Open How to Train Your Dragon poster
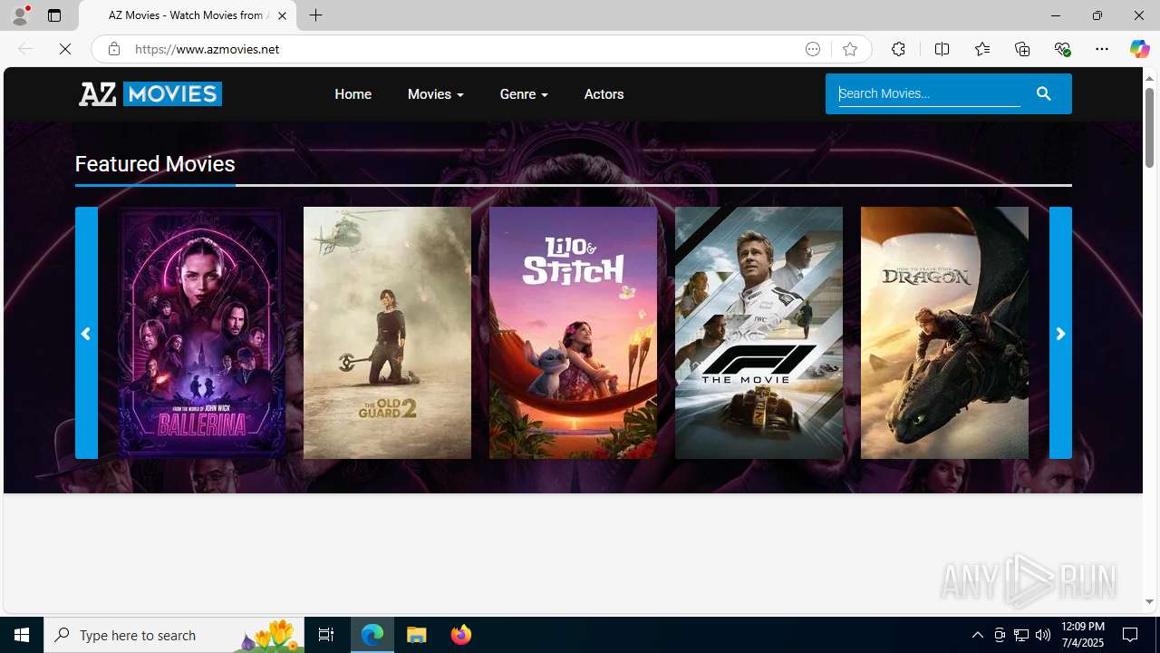 [944, 333]
